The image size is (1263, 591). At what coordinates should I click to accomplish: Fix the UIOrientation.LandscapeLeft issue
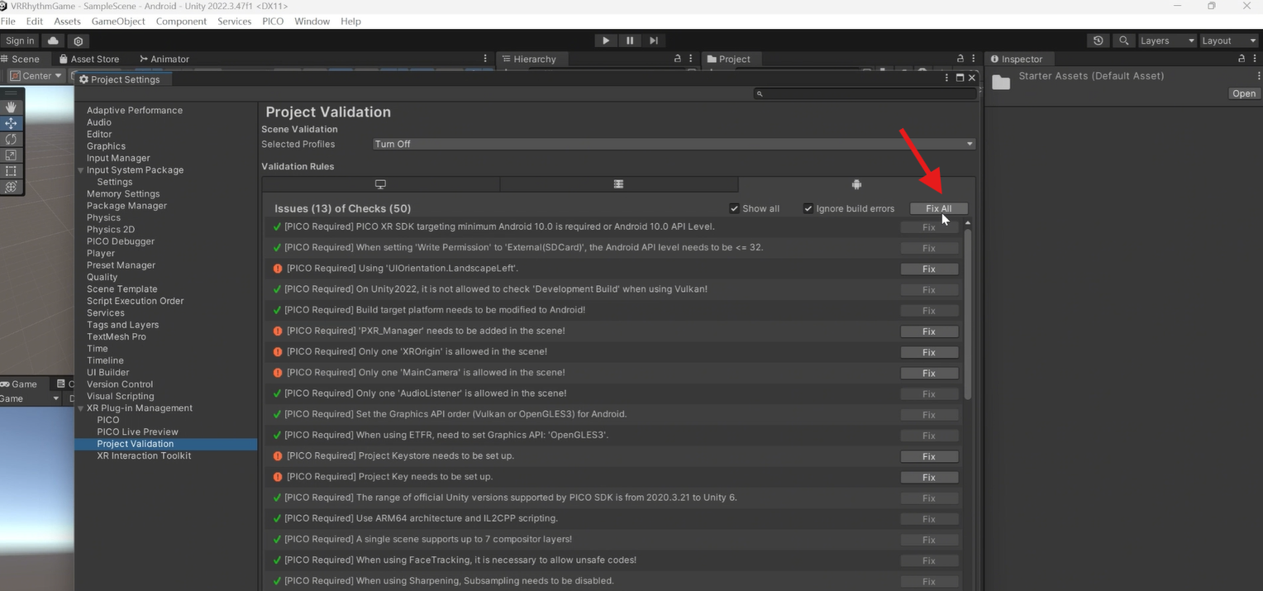929,269
